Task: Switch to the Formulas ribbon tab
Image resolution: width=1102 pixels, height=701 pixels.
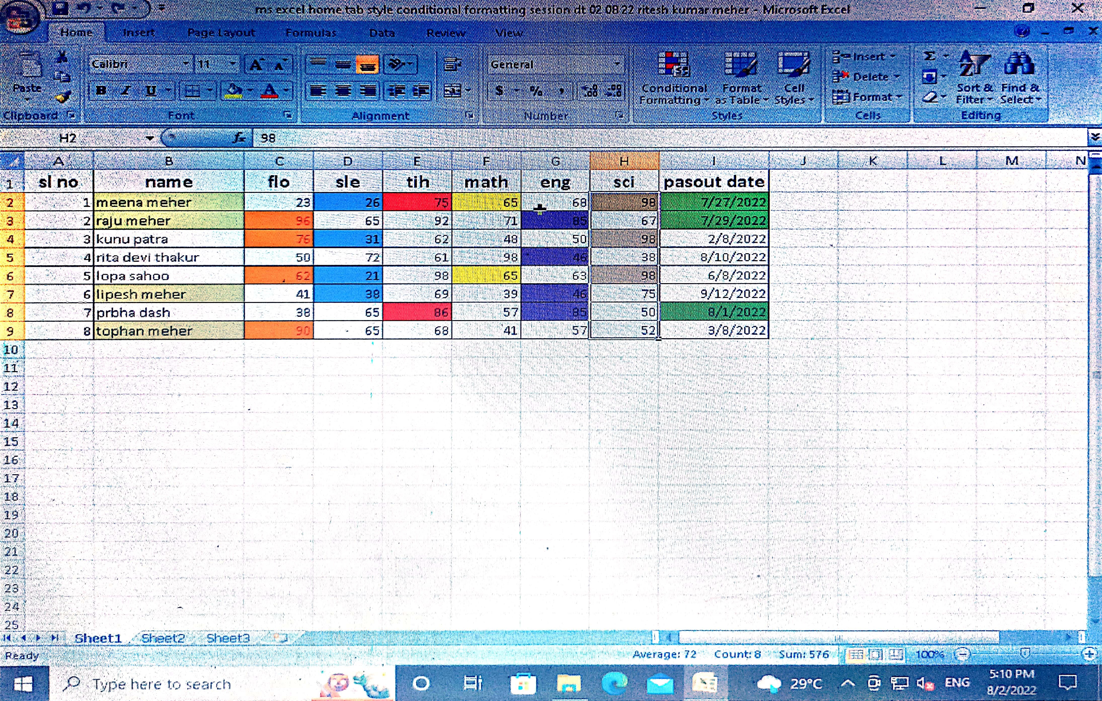Action: tap(311, 33)
